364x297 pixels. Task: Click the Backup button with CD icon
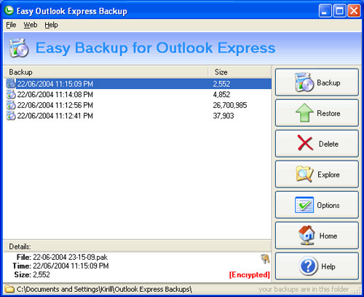(317, 82)
